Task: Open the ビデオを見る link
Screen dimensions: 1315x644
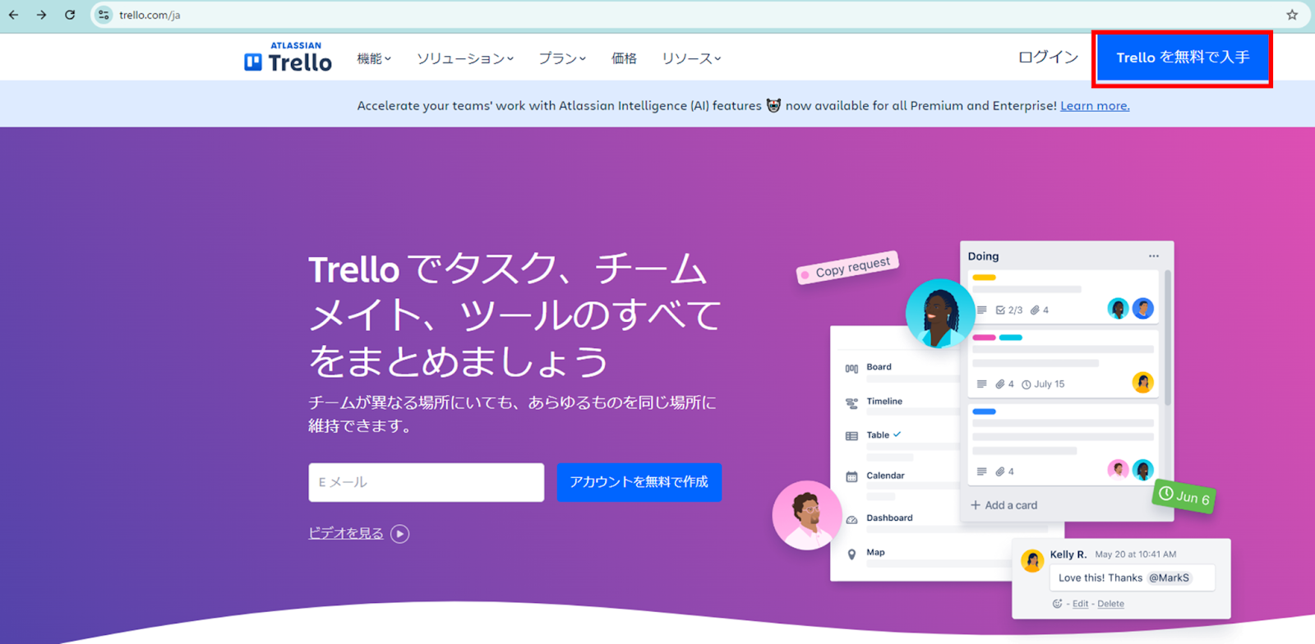Action: coord(345,533)
